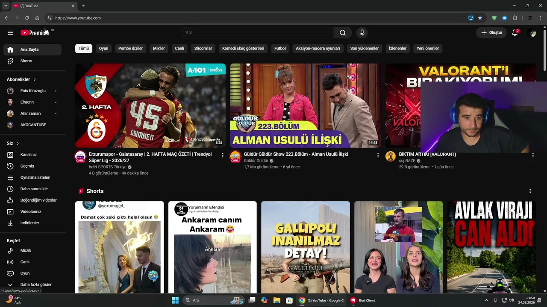The width and height of the screenshot is (547, 307).
Task: Expand sidebar with Daha fazla göster
Action: 32,285
